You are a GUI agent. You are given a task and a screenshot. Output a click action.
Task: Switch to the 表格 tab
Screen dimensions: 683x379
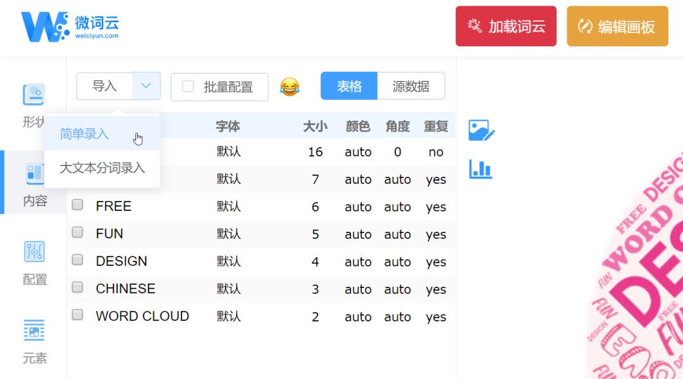348,86
